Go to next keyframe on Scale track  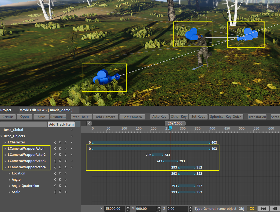pos(65,192)
